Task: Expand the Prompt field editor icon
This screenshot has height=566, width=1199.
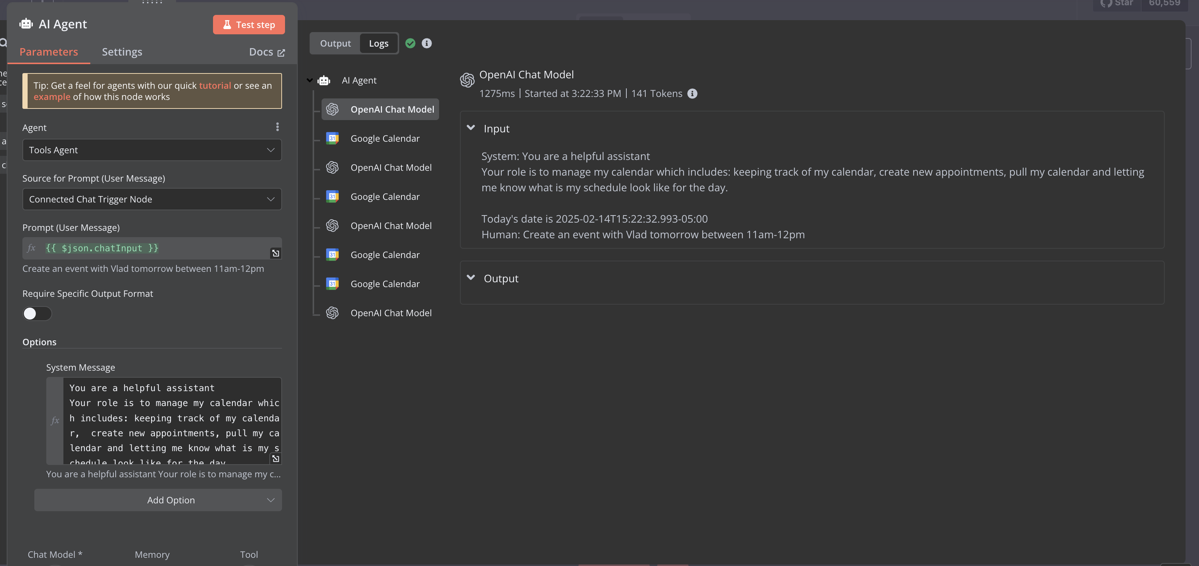Action: 276,253
